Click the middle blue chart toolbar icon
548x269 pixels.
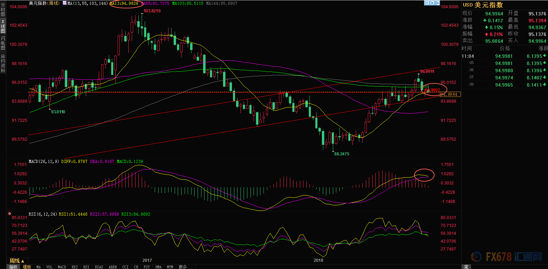(432, 3)
